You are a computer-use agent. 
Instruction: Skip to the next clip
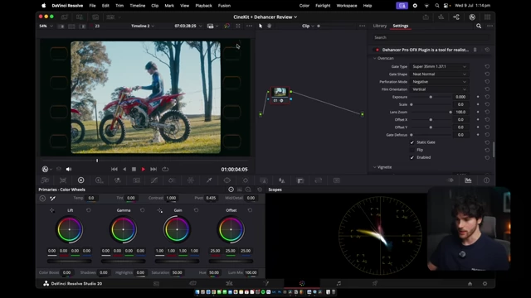pyautogui.click(x=153, y=169)
